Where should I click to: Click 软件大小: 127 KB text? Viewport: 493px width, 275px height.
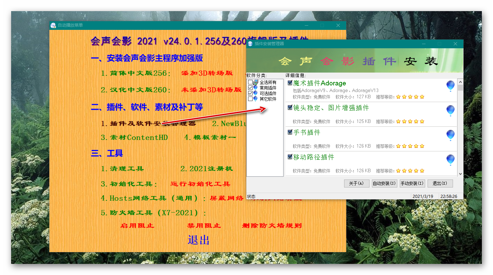(x=353, y=97)
